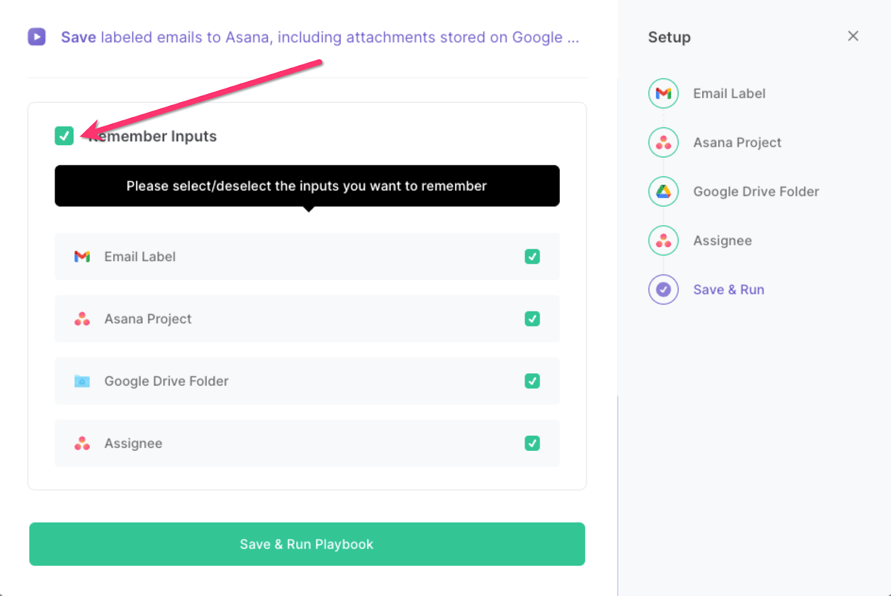Click the Google Drive folder icon in the list
Image resolution: width=891 pixels, height=596 pixels.
click(82, 381)
